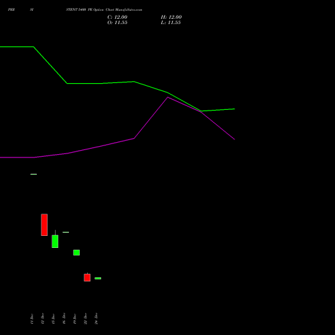The image size is (335, 335).
Task: Select the 24 Dec date label
Action: tap(96, 319)
